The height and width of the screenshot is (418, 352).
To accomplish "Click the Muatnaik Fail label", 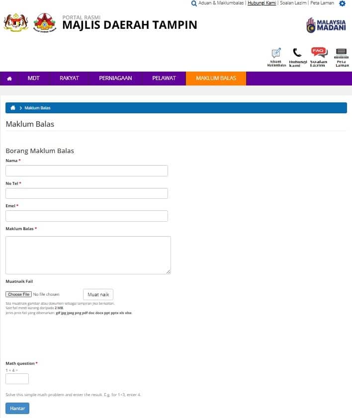I will pyautogui.click(x=19, y=281).
